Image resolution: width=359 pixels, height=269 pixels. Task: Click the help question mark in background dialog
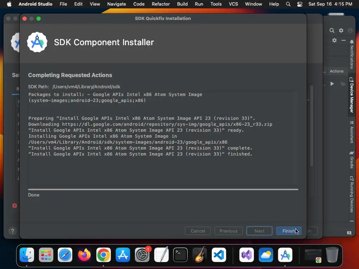[13, 231]
